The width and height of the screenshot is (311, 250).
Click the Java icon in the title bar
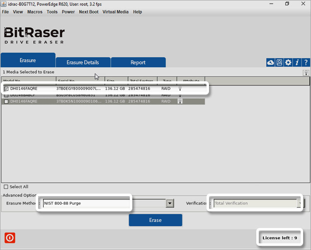[4, 4]
